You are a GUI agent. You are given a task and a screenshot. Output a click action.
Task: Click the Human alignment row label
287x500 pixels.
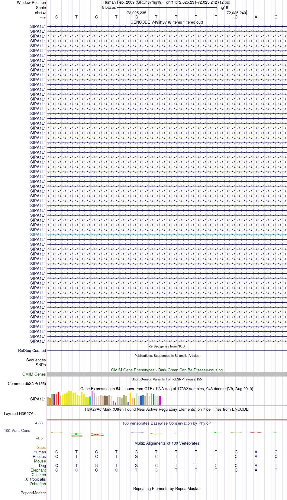point(40,452)
